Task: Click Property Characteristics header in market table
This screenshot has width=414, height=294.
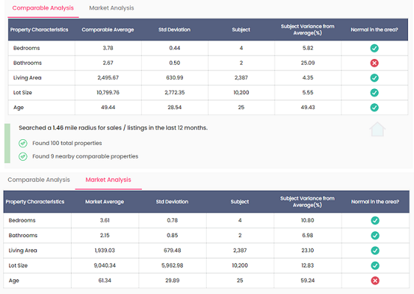Action: coord(35,202)
